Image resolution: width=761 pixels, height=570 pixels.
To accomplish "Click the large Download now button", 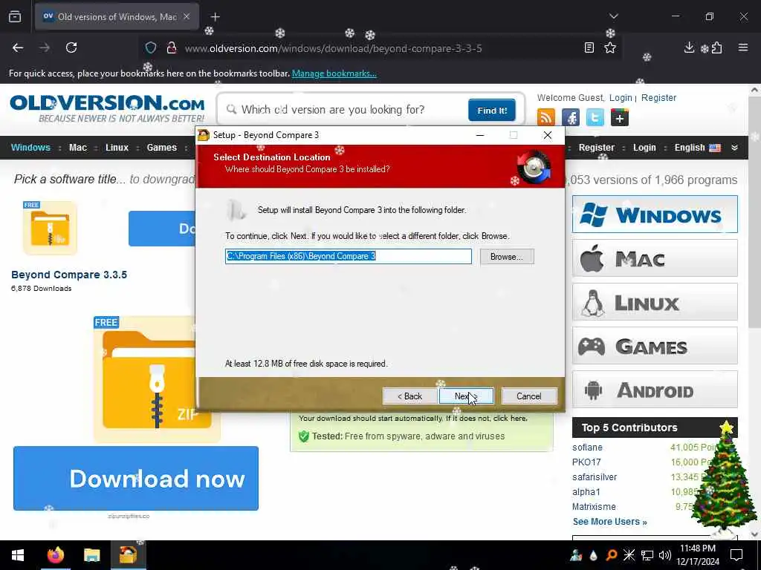I will coord(136,479).
